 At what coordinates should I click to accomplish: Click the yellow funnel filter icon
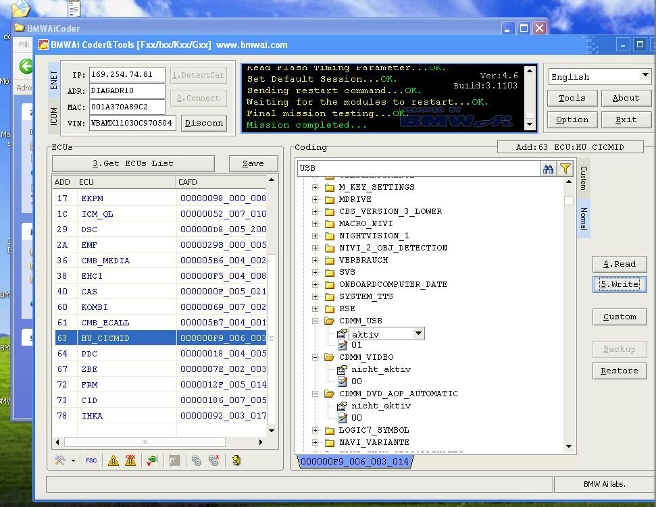coord(565,169)
